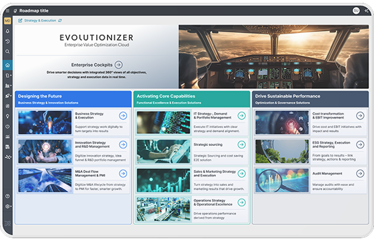Screen dimensions: 374x241
Task: Open the help icon in the lower sidebar
Action: coord(7,196)
